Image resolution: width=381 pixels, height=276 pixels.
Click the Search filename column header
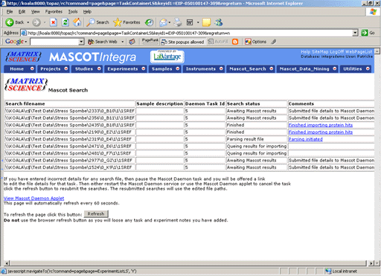[70, 103]
